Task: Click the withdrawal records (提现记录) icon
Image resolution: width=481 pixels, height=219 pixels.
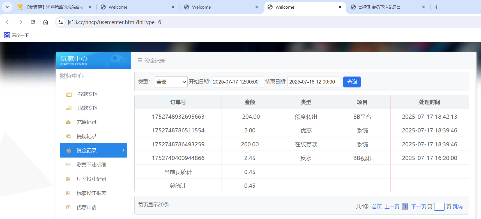Action: pos(68,136)
